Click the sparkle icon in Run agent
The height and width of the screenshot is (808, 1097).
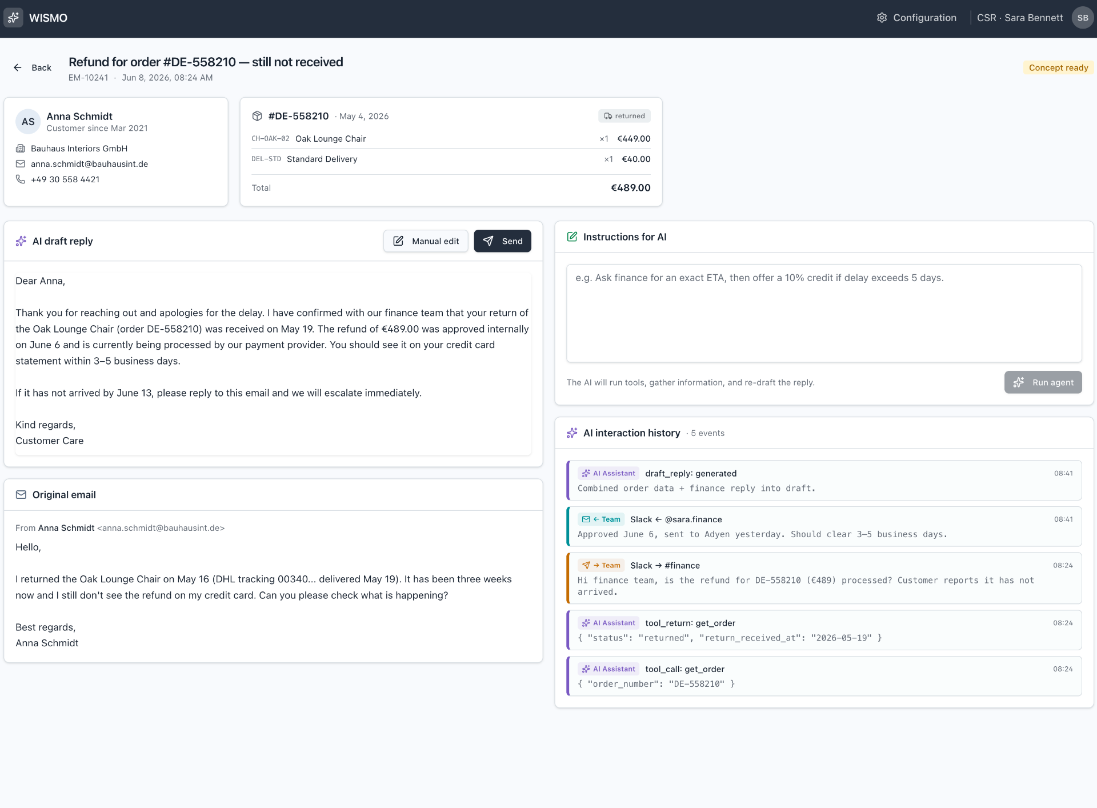(x=1018, y=382)
